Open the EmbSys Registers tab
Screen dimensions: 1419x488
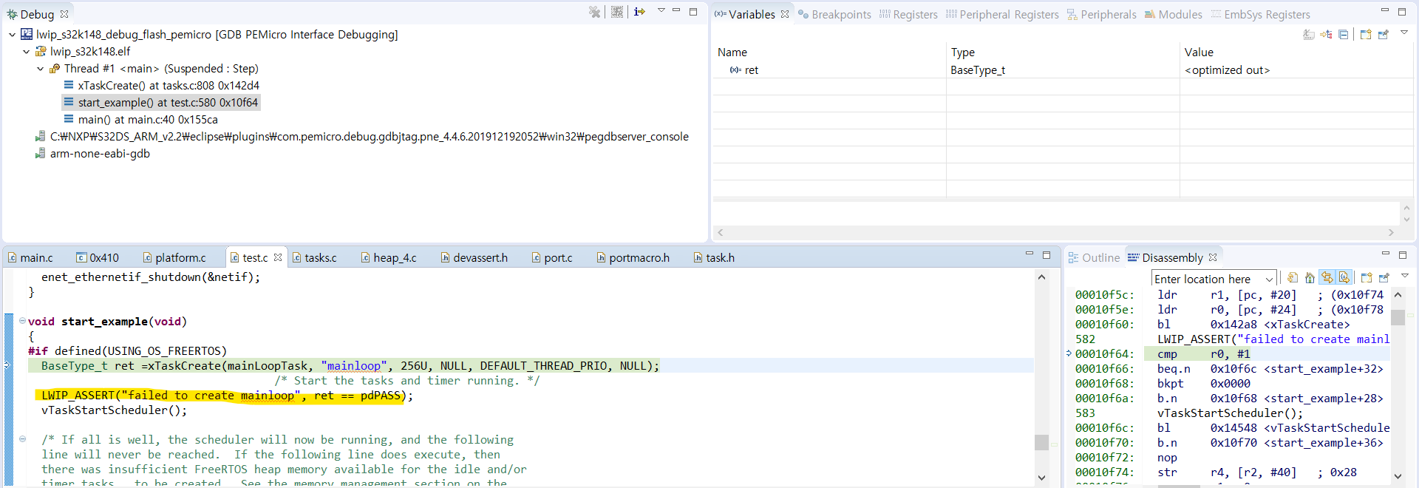point(1260,15)
